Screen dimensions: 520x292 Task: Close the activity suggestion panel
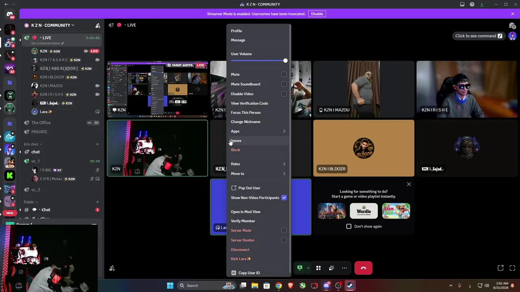[409, 184]
